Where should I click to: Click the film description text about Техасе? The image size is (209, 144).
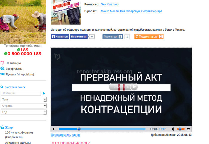[x=118, y=30]
